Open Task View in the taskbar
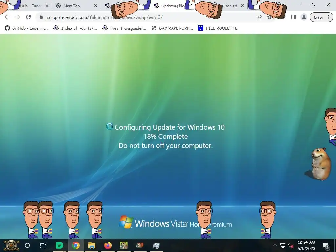The width and height of the screenshot is (336, 252). coord(43,245)
